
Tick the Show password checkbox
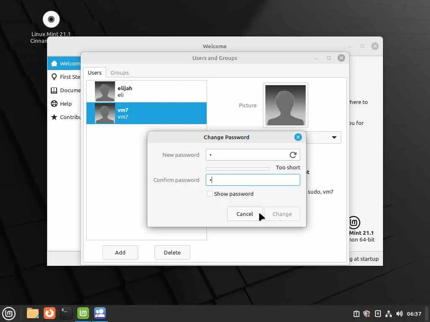(x=210, y=194)
